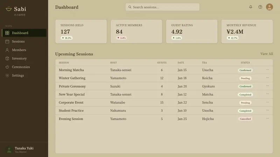Image resolution: width=280 pixels, height=157 pixels.
Task: Click the Active Members down-trend badge
Action: point(121,38)
